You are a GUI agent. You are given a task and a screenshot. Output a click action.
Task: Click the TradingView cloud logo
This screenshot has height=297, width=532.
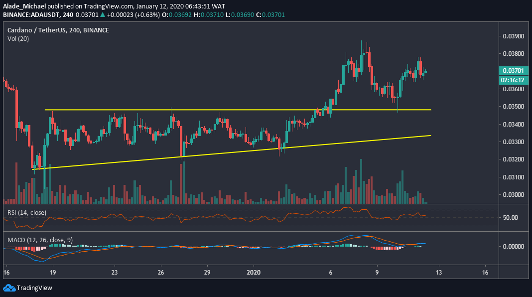coord(10,288)
